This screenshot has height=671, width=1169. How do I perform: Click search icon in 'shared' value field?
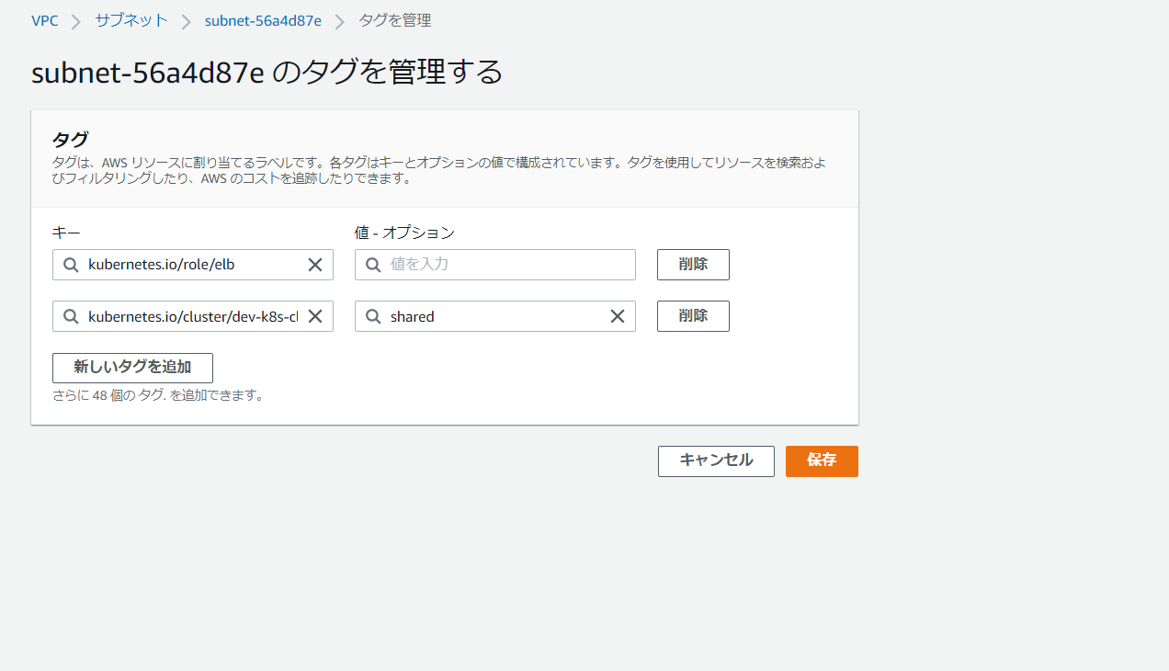pyautogui.click(x=373, y=316)
